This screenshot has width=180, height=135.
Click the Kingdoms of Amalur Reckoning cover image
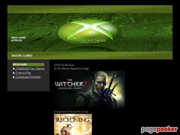pyautogui.click(x=73, y=124)
